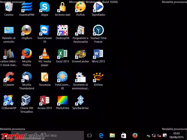Image resolution: width=187 pixels, height=140 pixels.
Task: Open the Action Center notifications icon
Action: tap(165, 135)
